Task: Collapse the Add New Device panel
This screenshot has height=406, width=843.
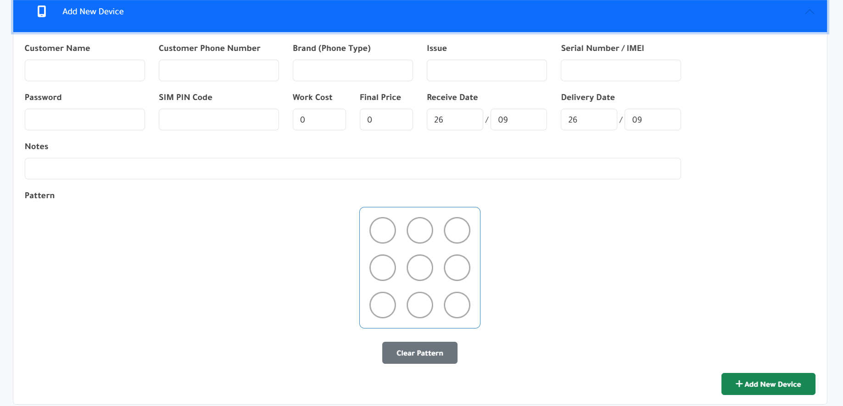Action: [810, 12]
